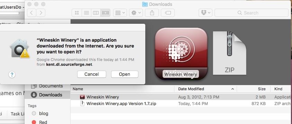Screen dimensions: 292x124
Task: Click the 2 MB size cell
Action: (260, 97)
